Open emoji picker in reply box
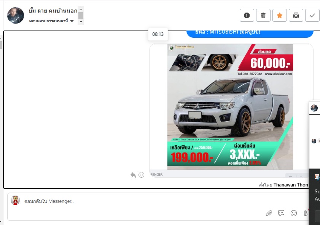This screenshot has height=225, width=320. (x=294, y=213)
